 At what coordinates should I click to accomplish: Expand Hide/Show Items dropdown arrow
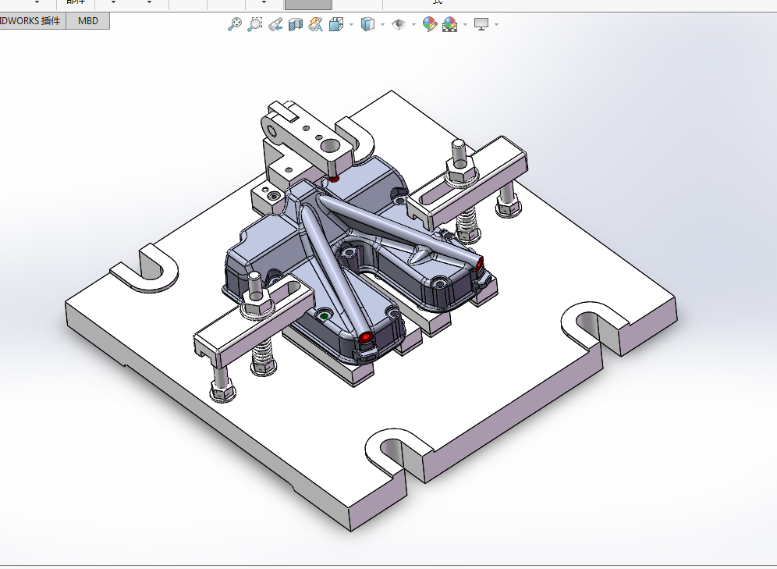tap(413, 24)
